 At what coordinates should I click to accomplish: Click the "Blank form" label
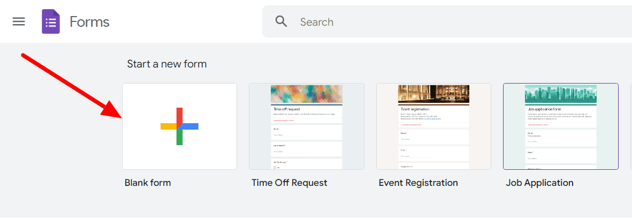(x=148, y=183)
